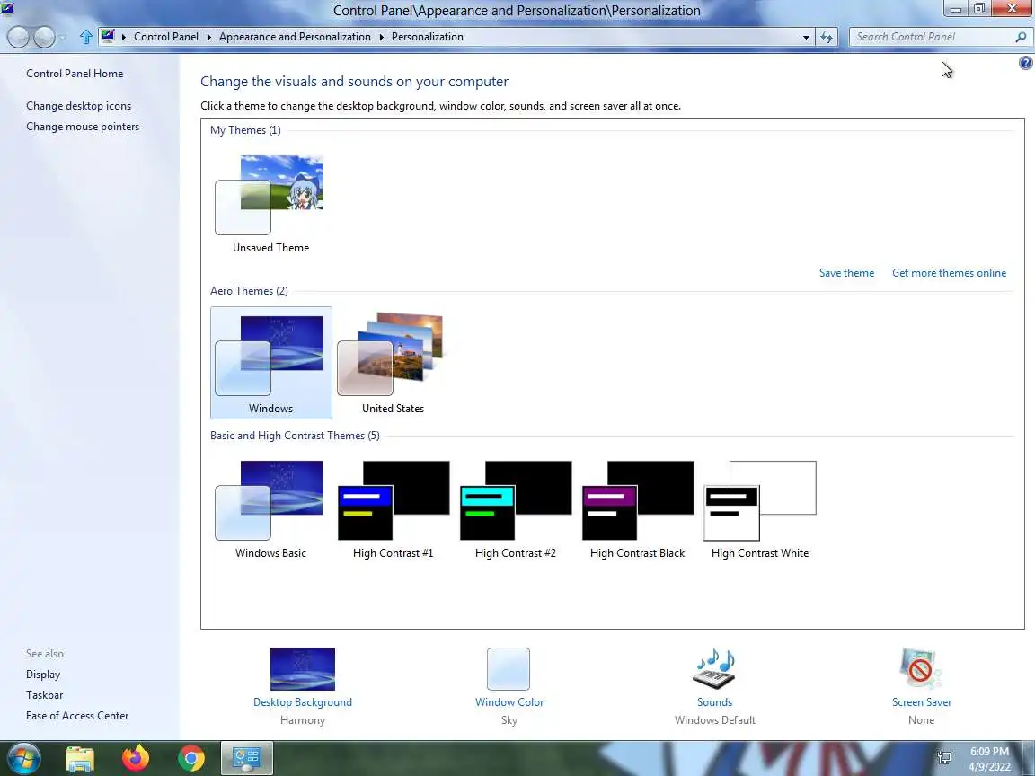The image size is (1035, 776).
Task: Open Ease of Access Center link
Action: click(77, 715)
